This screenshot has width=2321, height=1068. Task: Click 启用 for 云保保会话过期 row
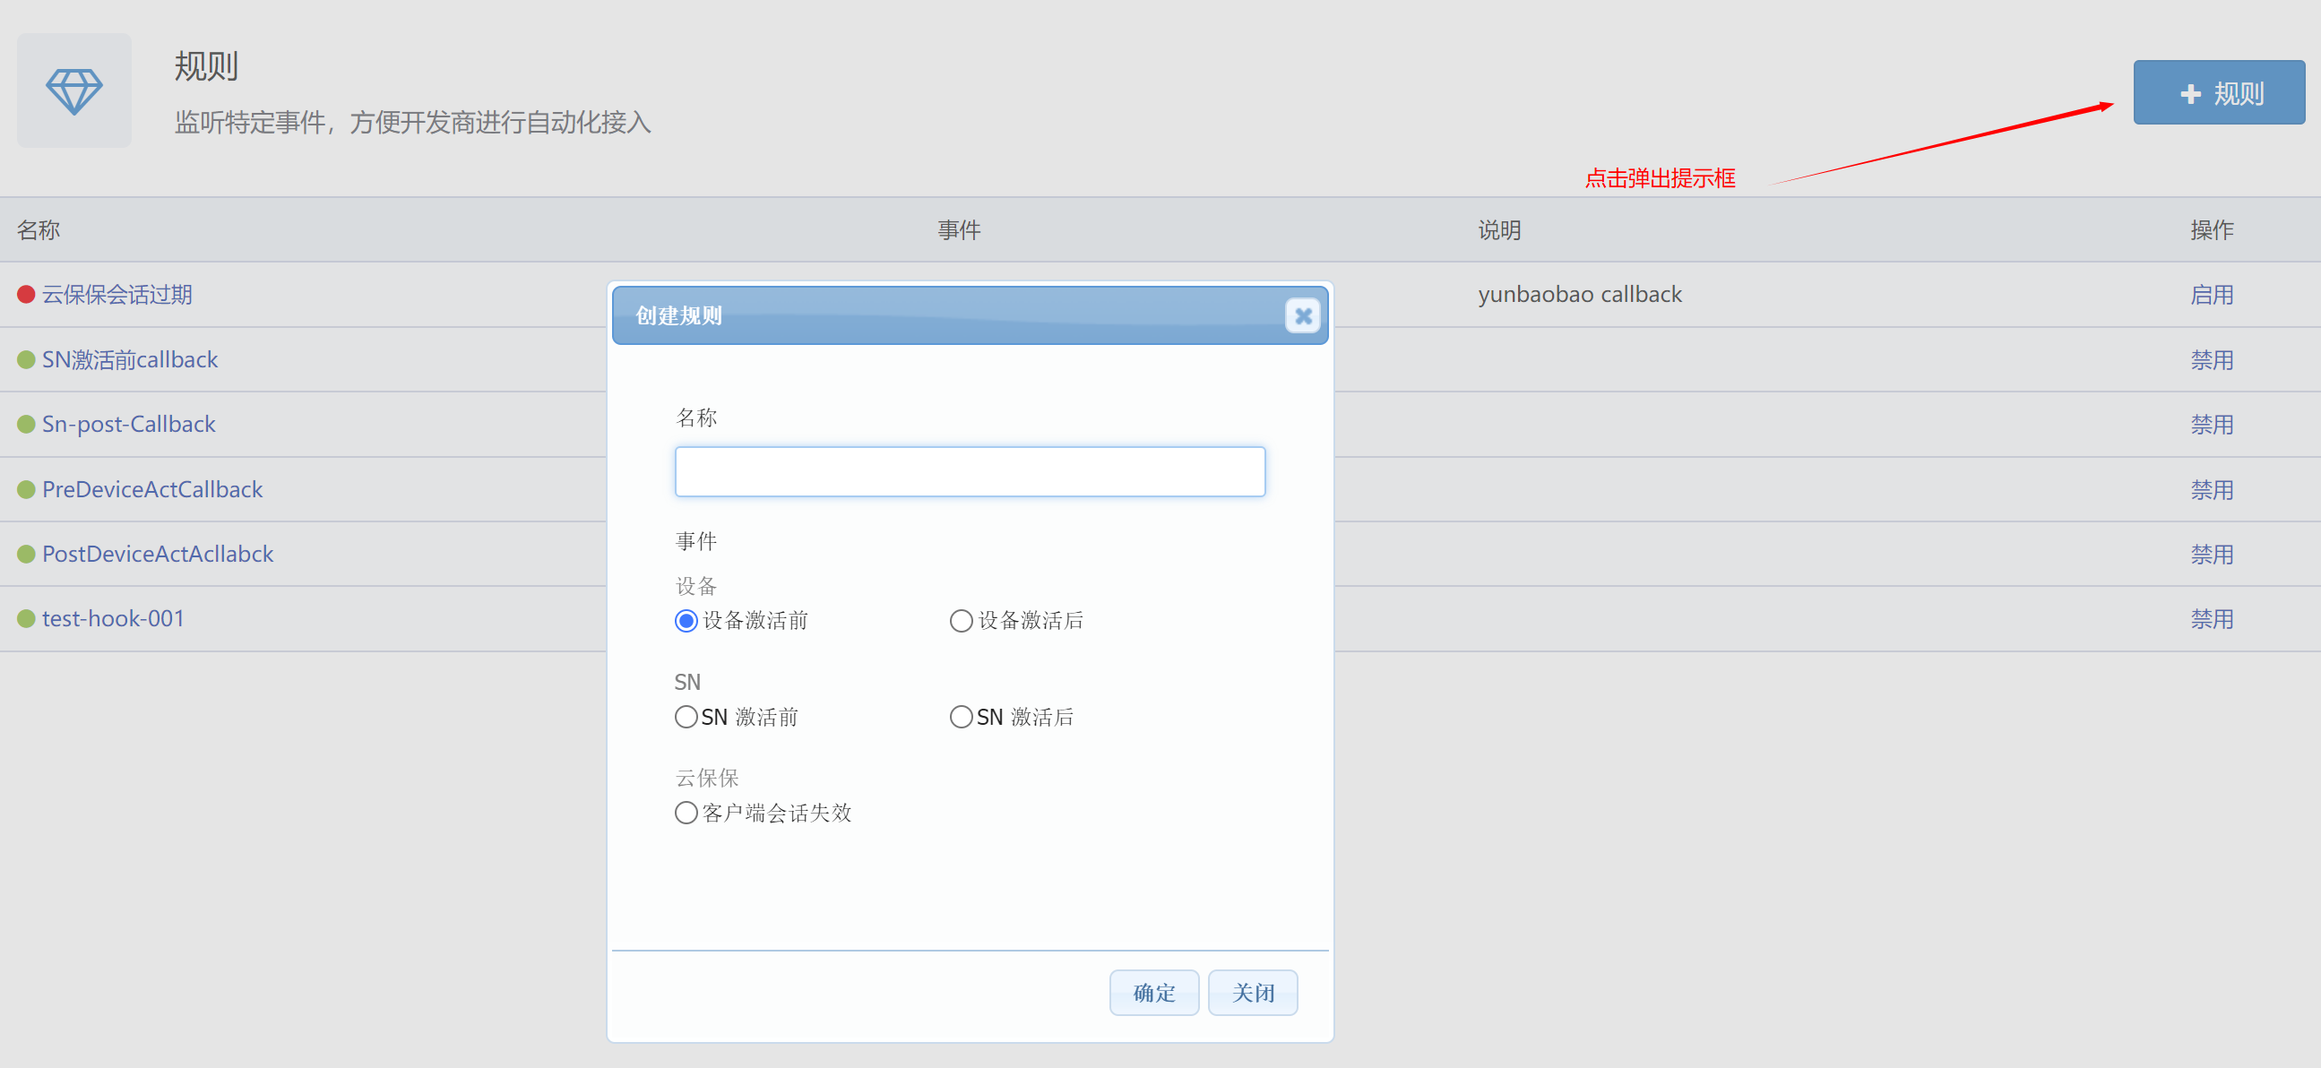pos(2212,295)
